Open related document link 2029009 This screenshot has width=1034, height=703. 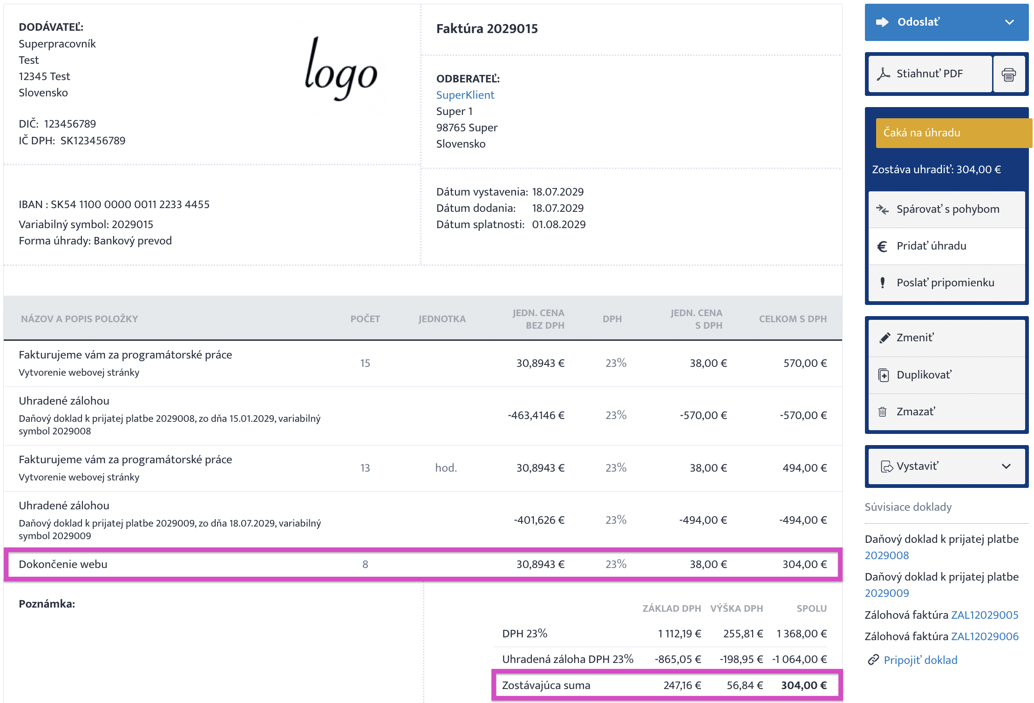[887, 593]
